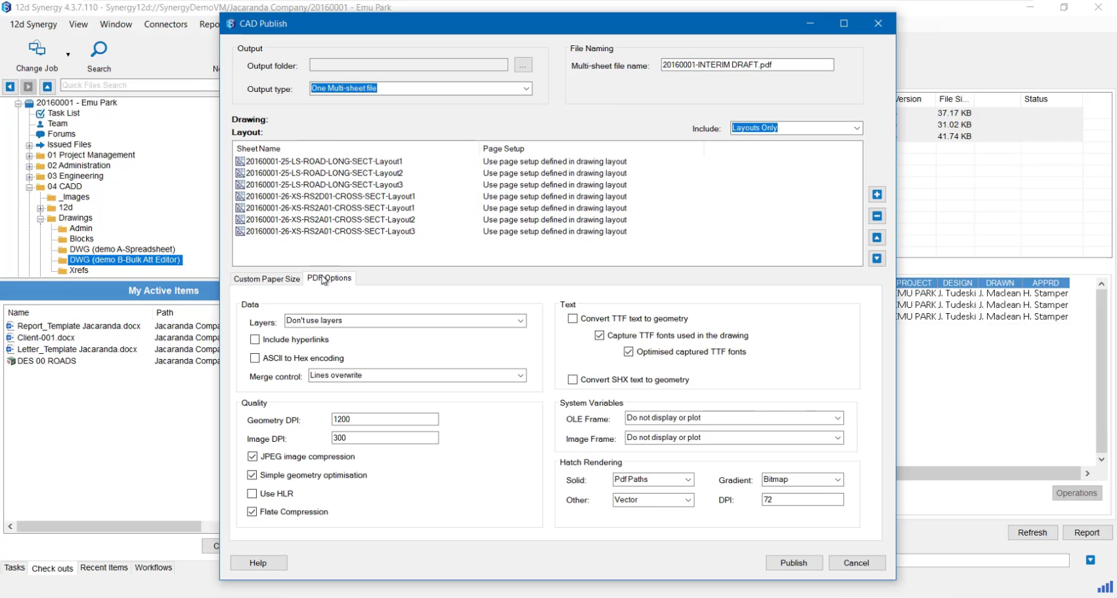Click the add sheet plus icon

877,194
